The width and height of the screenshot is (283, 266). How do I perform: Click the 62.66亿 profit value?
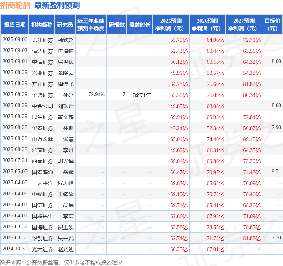tap(179, 216)
